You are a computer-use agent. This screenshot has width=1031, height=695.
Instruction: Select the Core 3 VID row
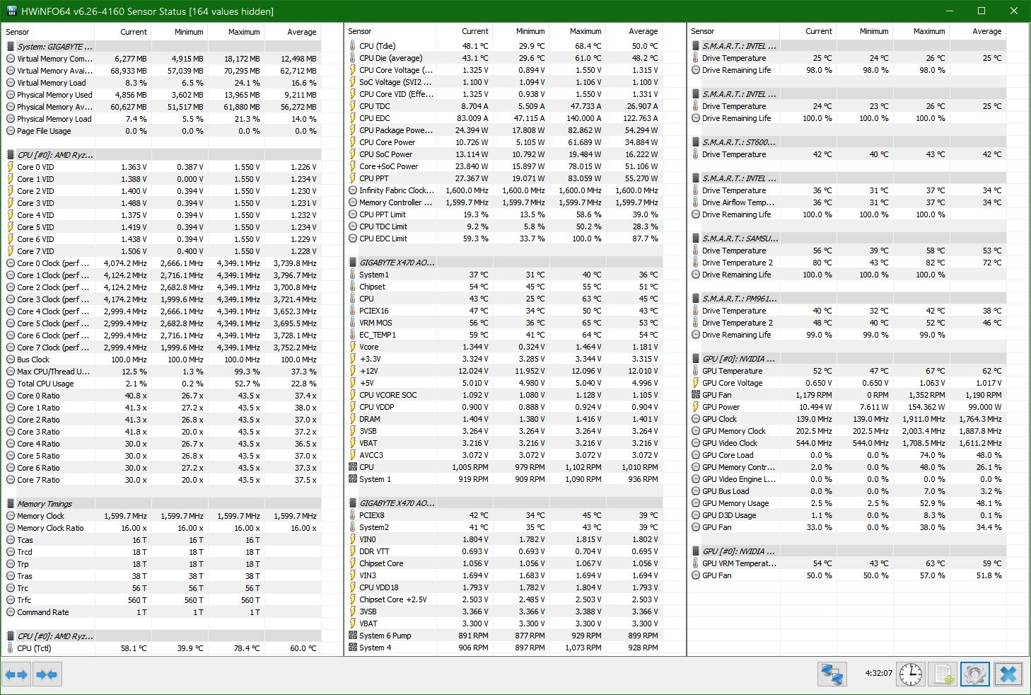[162, 203]
